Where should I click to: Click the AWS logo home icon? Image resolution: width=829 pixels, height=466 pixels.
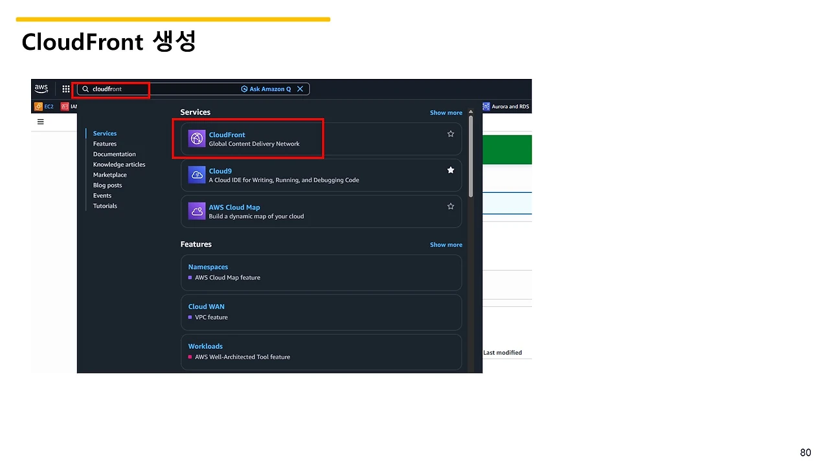[x=41, y=89]
